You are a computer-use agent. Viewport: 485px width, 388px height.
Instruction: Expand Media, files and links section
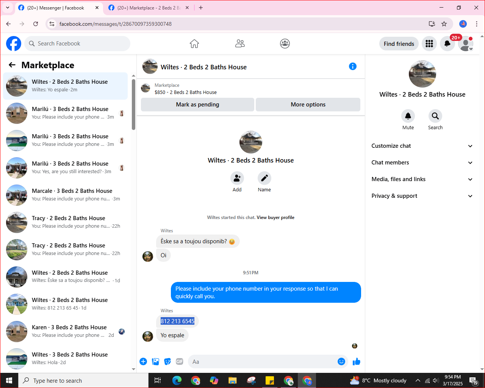(x=422, y=179)
